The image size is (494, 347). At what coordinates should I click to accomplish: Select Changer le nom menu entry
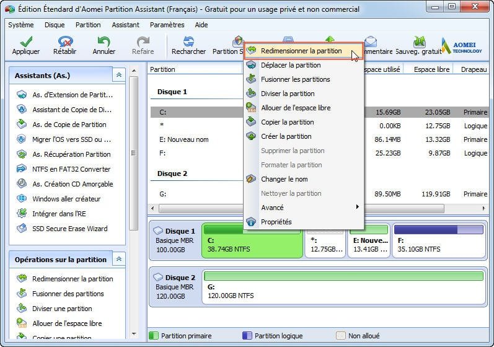pyautogui.click(x=304, y=179)
